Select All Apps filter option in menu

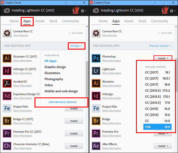(x=50, y=61)
